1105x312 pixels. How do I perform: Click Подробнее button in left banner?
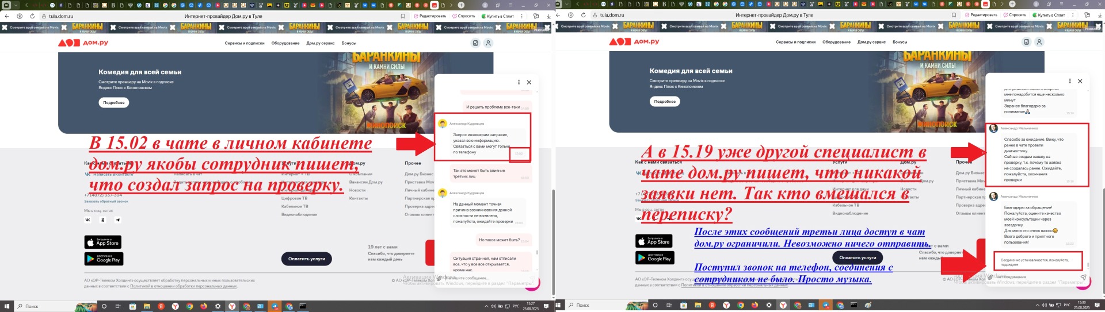(114, 103)
